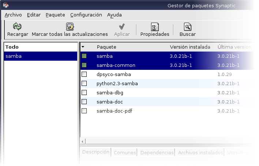This screenshot has height=166, width=259.
Task: Open the Editar menu
Action: point(34,15)
